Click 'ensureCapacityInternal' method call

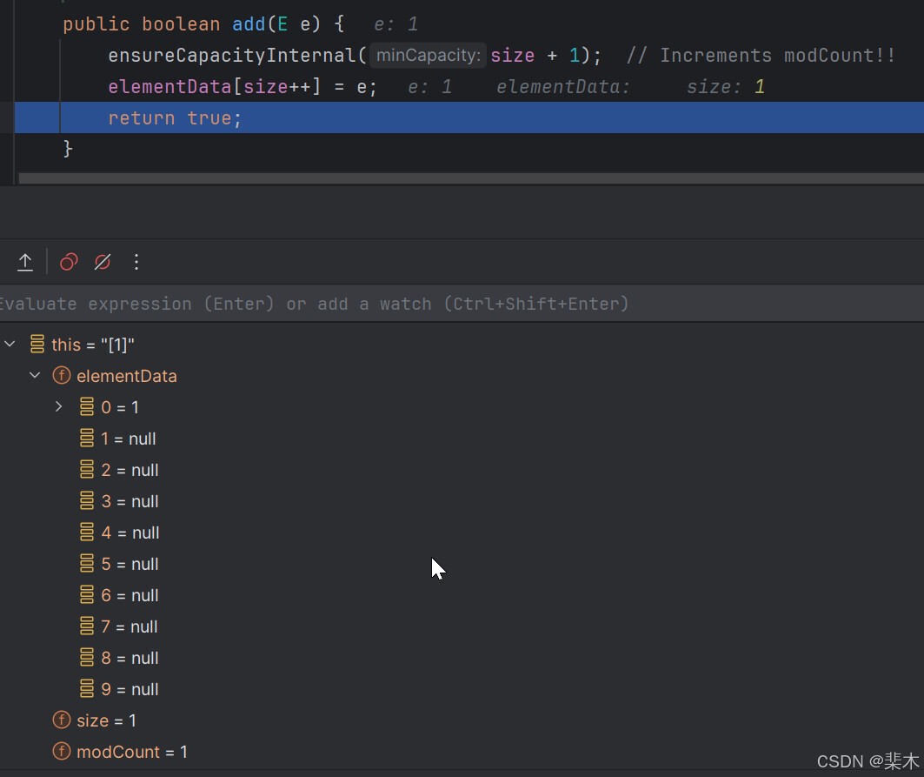coord(231,56)
